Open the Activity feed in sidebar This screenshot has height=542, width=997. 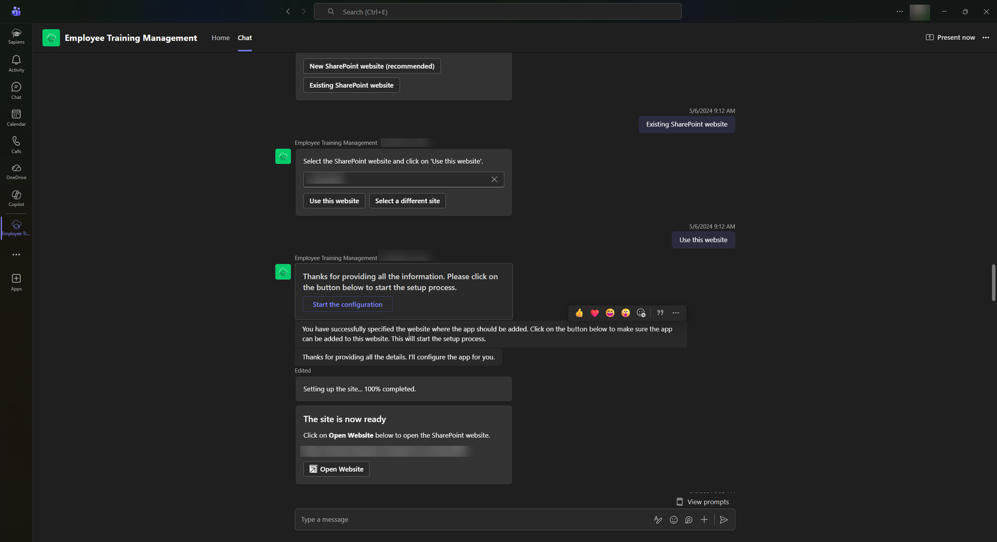pyautogui.click(x=16, y=63)
